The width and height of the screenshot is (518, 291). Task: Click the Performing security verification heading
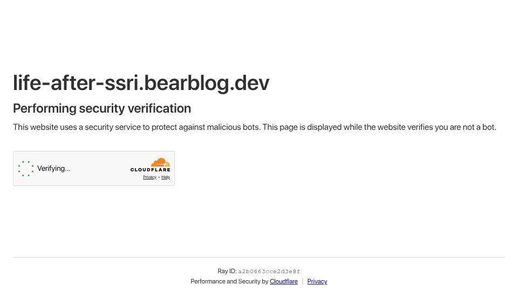[x=102, y=108]
